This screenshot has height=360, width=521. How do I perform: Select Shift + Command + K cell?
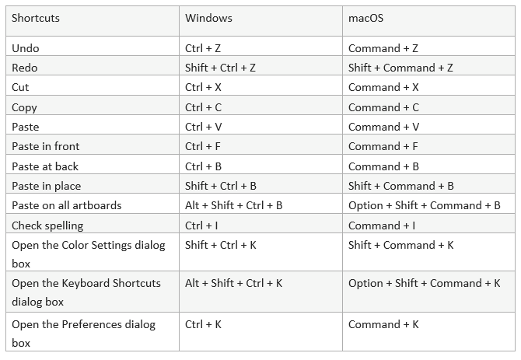coord(400,245)
